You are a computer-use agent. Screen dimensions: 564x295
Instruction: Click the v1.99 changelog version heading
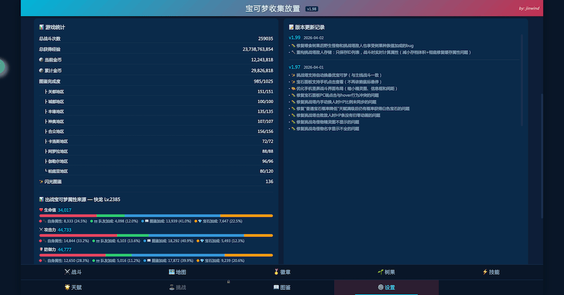(x=294, y=38)
